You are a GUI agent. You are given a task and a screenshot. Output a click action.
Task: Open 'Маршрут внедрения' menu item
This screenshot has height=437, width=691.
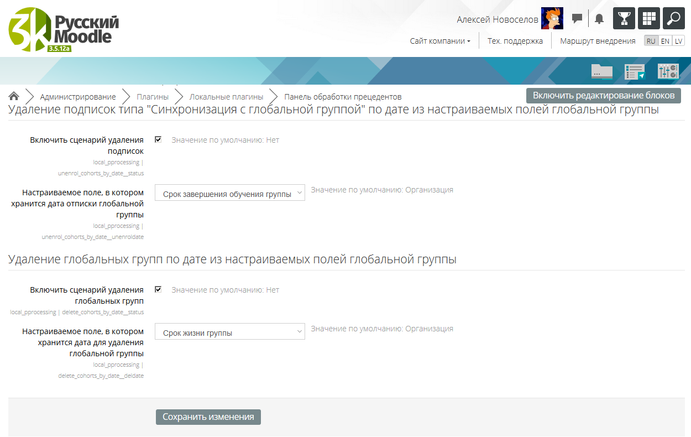[x=598, y=41]
